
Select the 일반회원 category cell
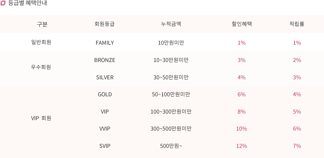(x=41, y=42)
